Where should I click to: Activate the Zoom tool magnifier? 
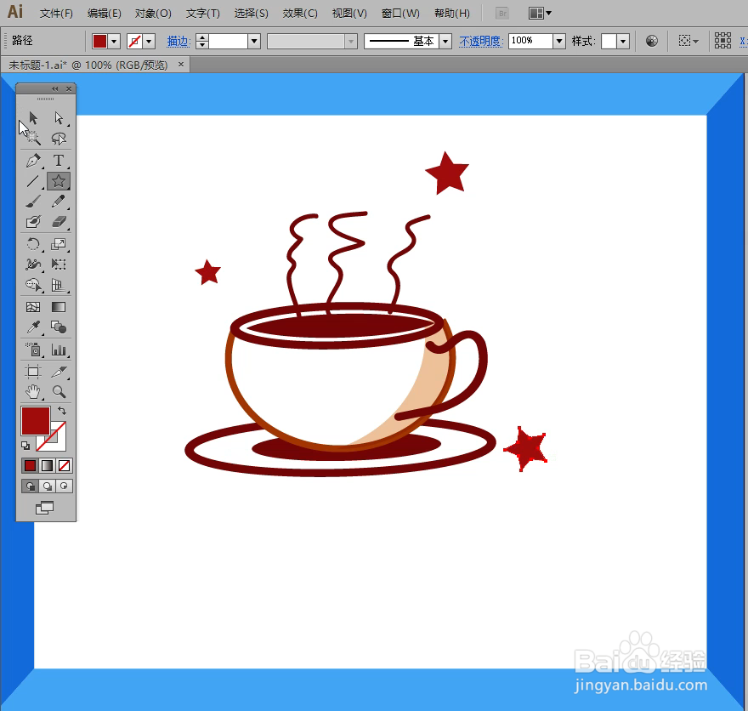[58, 392]
